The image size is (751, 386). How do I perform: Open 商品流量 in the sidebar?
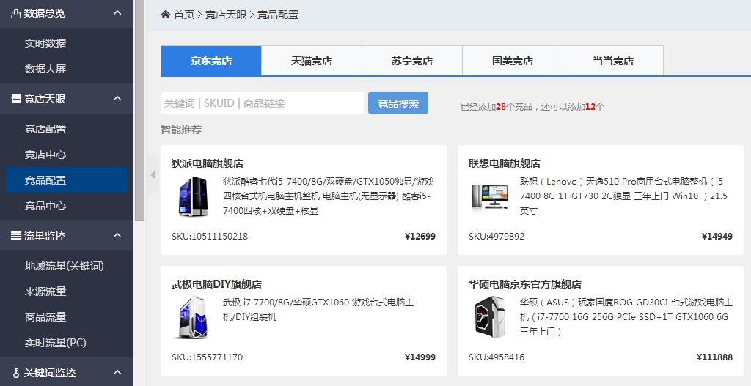tap(45, 317)
